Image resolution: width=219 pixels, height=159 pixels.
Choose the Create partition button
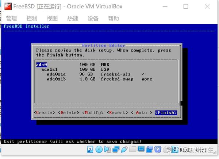pos(44,113)
